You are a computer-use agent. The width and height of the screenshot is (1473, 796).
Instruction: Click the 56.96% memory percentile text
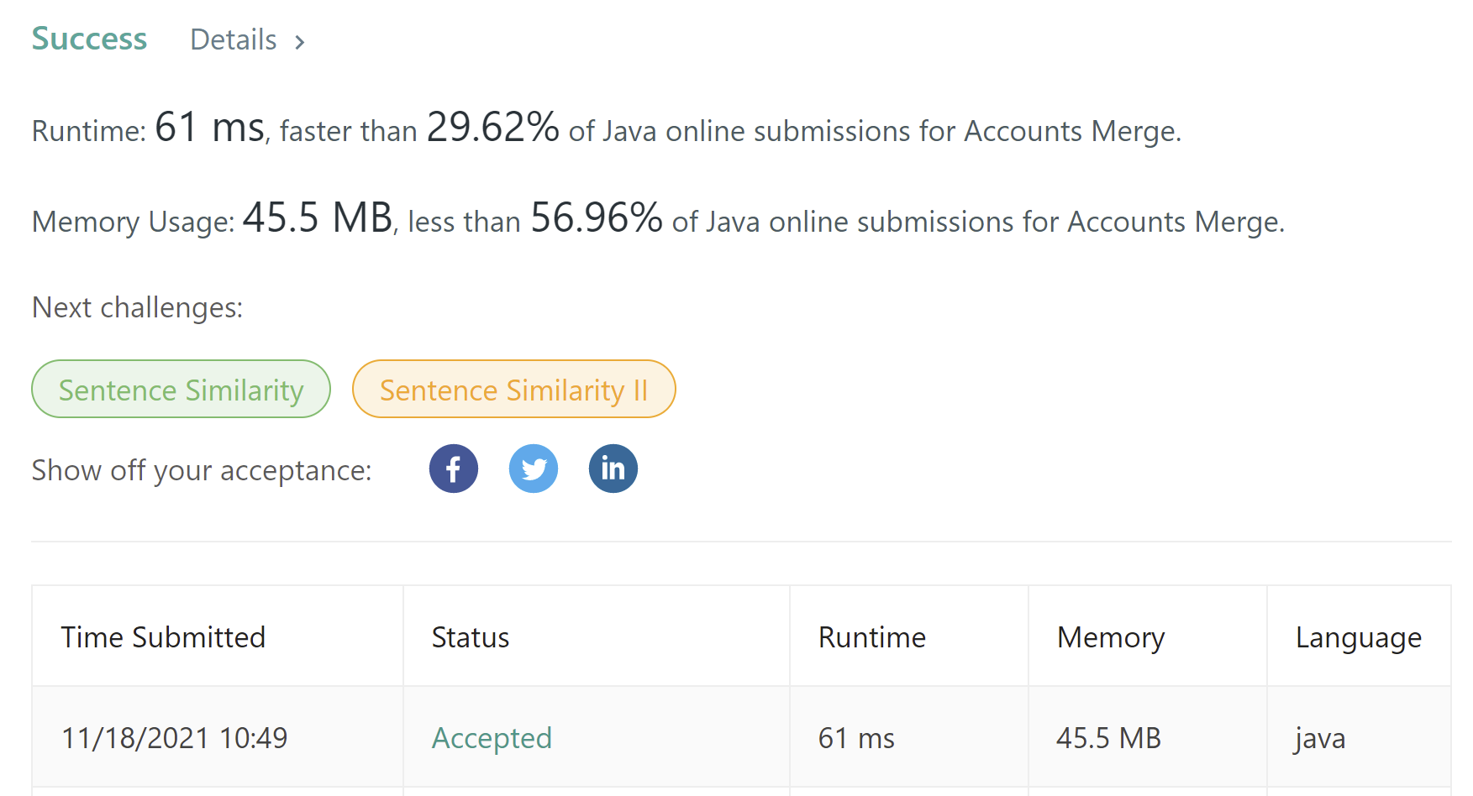coord(597,218)
